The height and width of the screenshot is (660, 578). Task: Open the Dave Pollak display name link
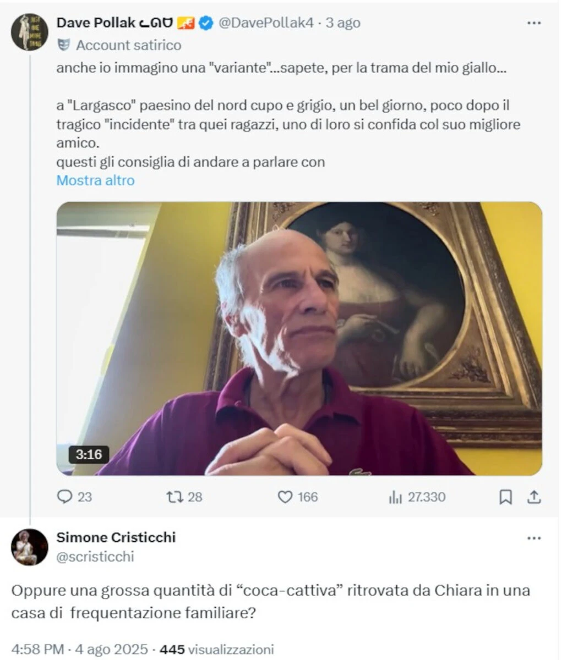click(x=96, y=23)
